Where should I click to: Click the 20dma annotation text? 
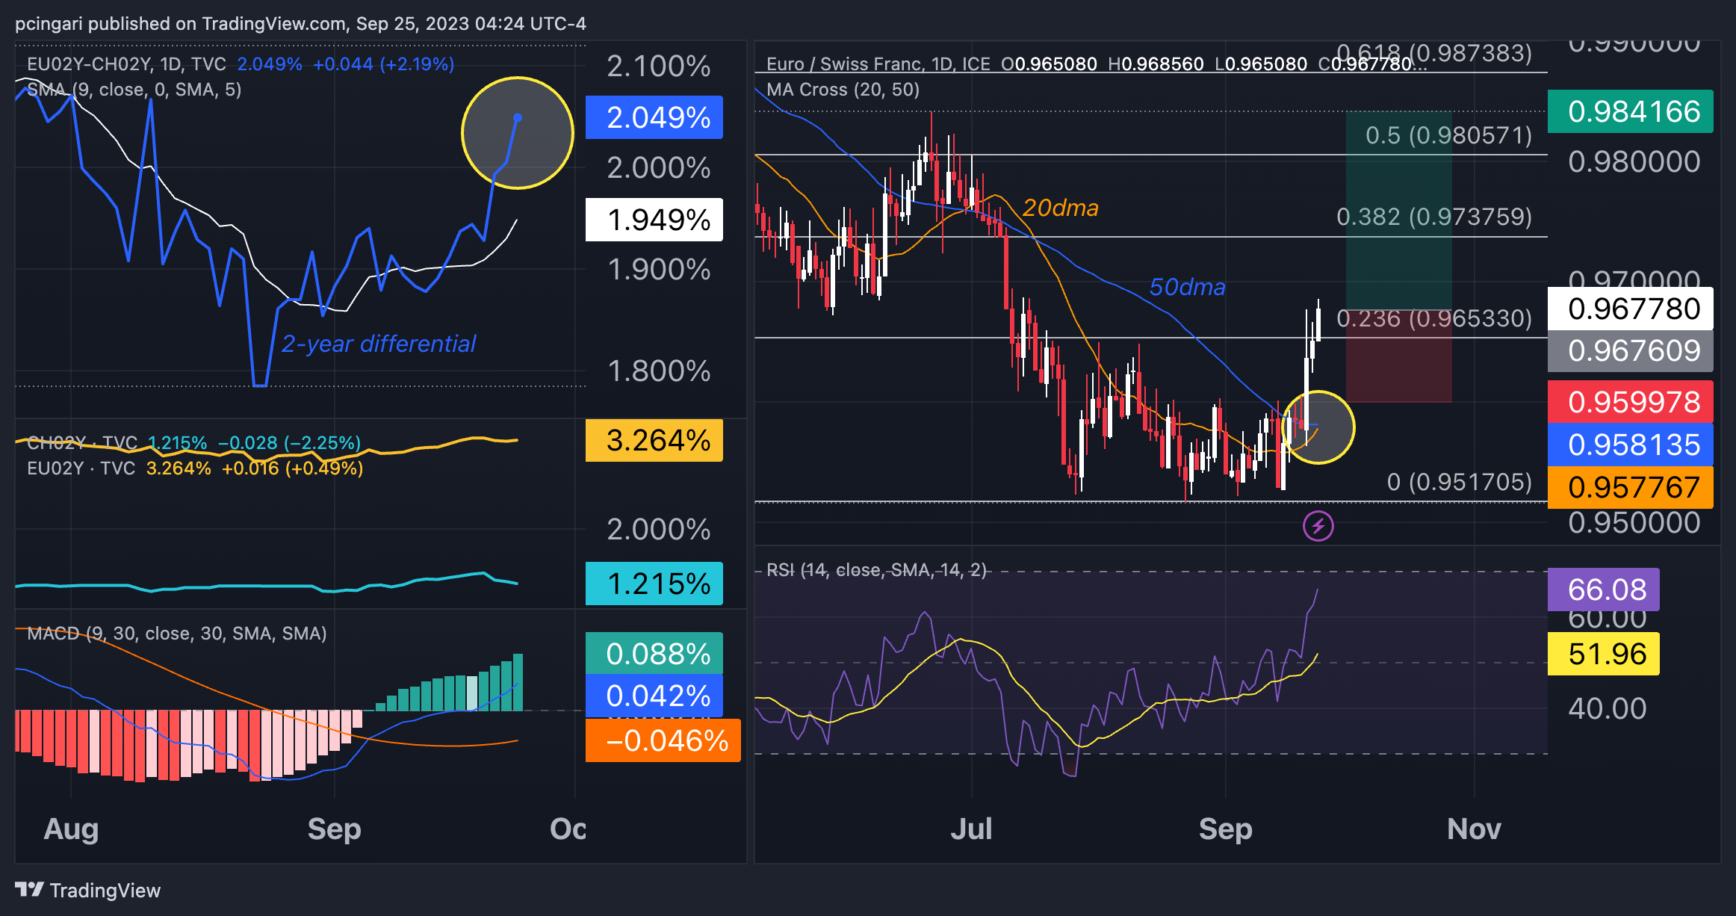(x=1060, y=208)
